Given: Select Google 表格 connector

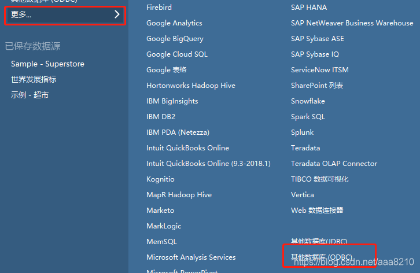Looking at the screenshot, I should tap(167, 69).
